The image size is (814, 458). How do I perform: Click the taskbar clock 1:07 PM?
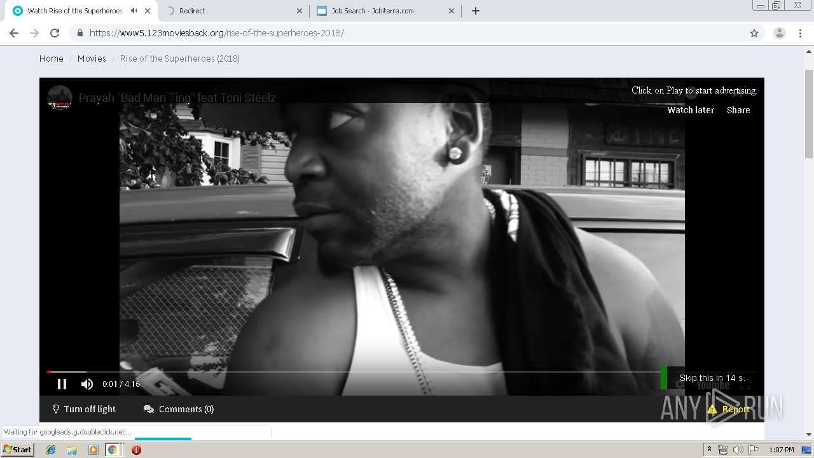point(781,450)
